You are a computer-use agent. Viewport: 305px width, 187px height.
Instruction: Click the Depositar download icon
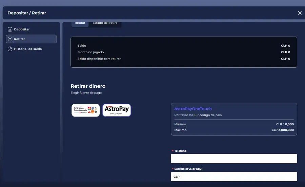coord(10,29)
